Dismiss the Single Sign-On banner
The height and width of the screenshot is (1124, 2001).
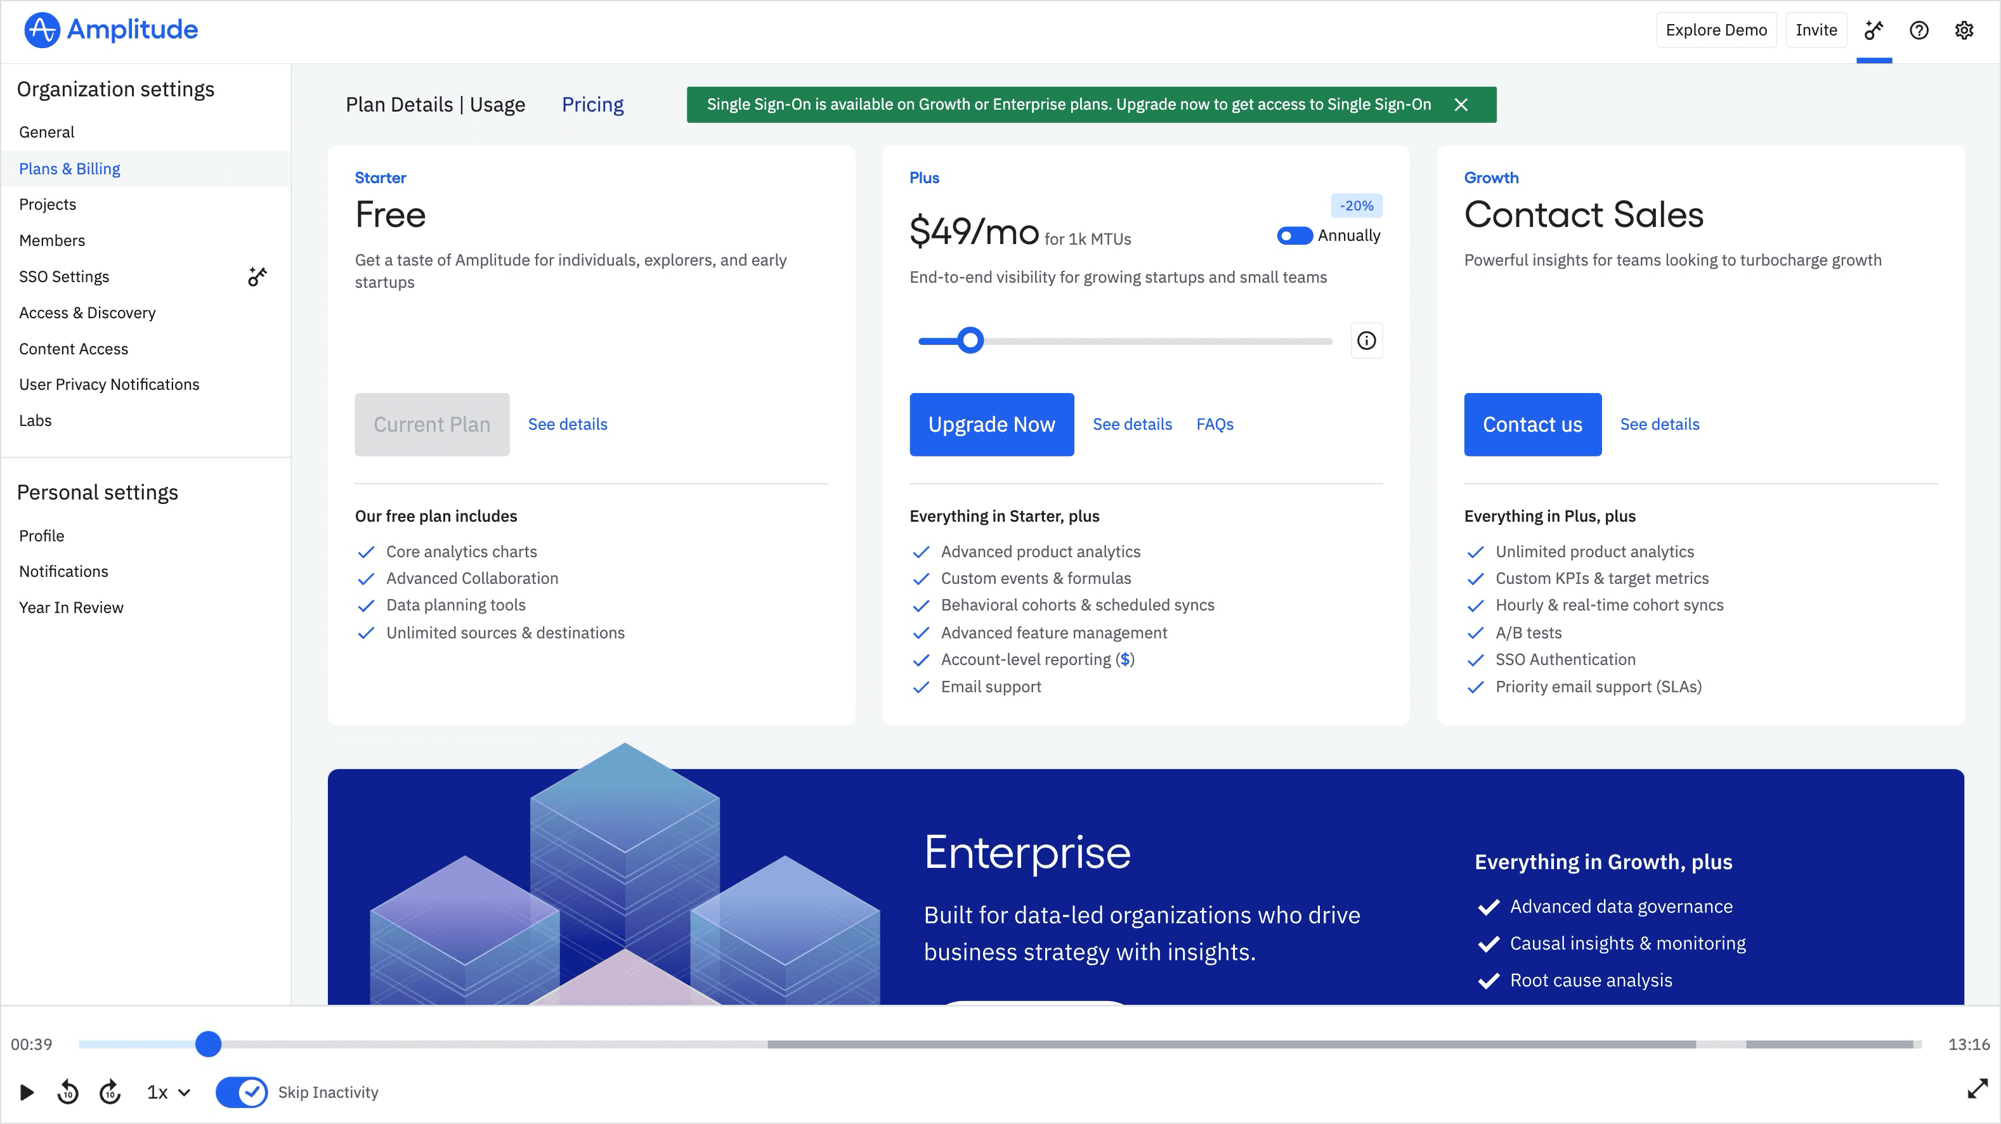(x=1461, y=105)
